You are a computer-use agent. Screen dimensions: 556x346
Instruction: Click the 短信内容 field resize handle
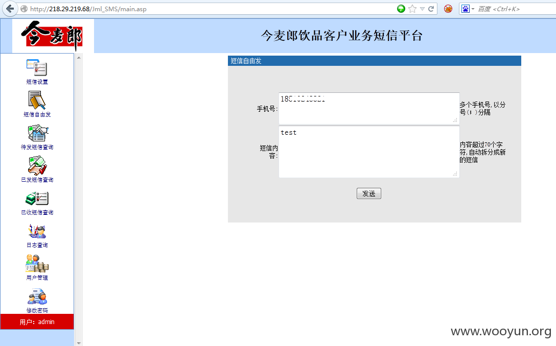pos(455,174)
